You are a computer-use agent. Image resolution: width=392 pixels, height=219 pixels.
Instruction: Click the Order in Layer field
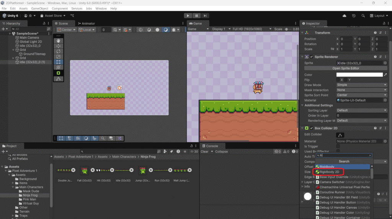click(x=362, y=115)
